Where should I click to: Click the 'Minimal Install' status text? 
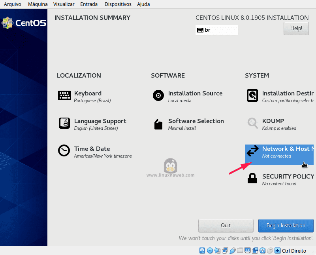tap(182, 128)
